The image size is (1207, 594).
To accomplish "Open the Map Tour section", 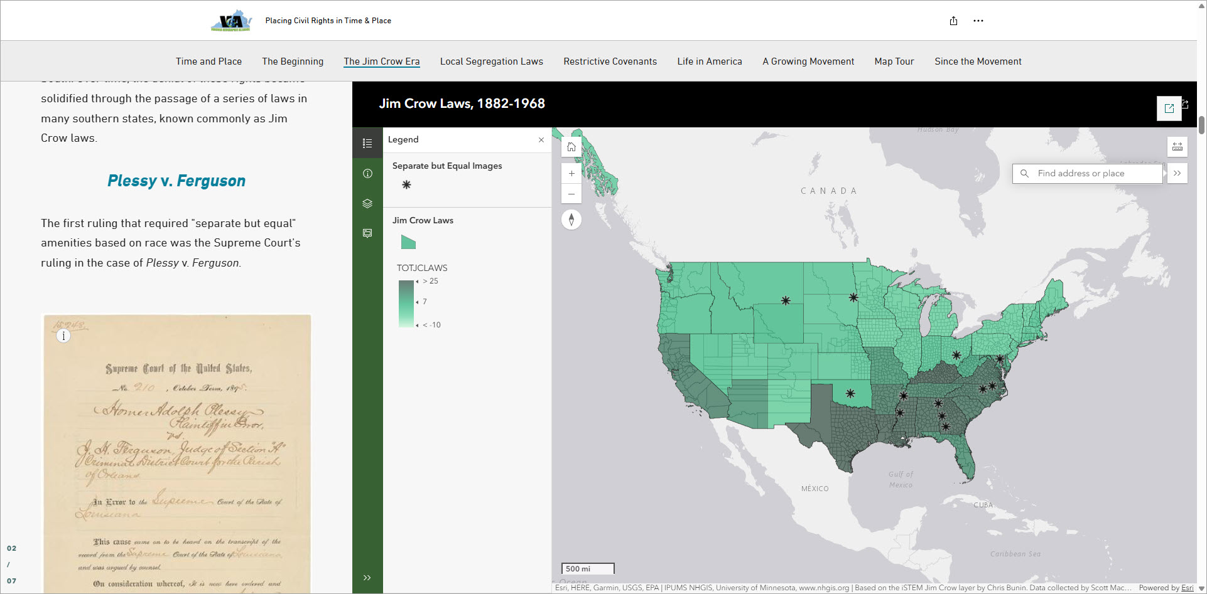I will (894, 61).
